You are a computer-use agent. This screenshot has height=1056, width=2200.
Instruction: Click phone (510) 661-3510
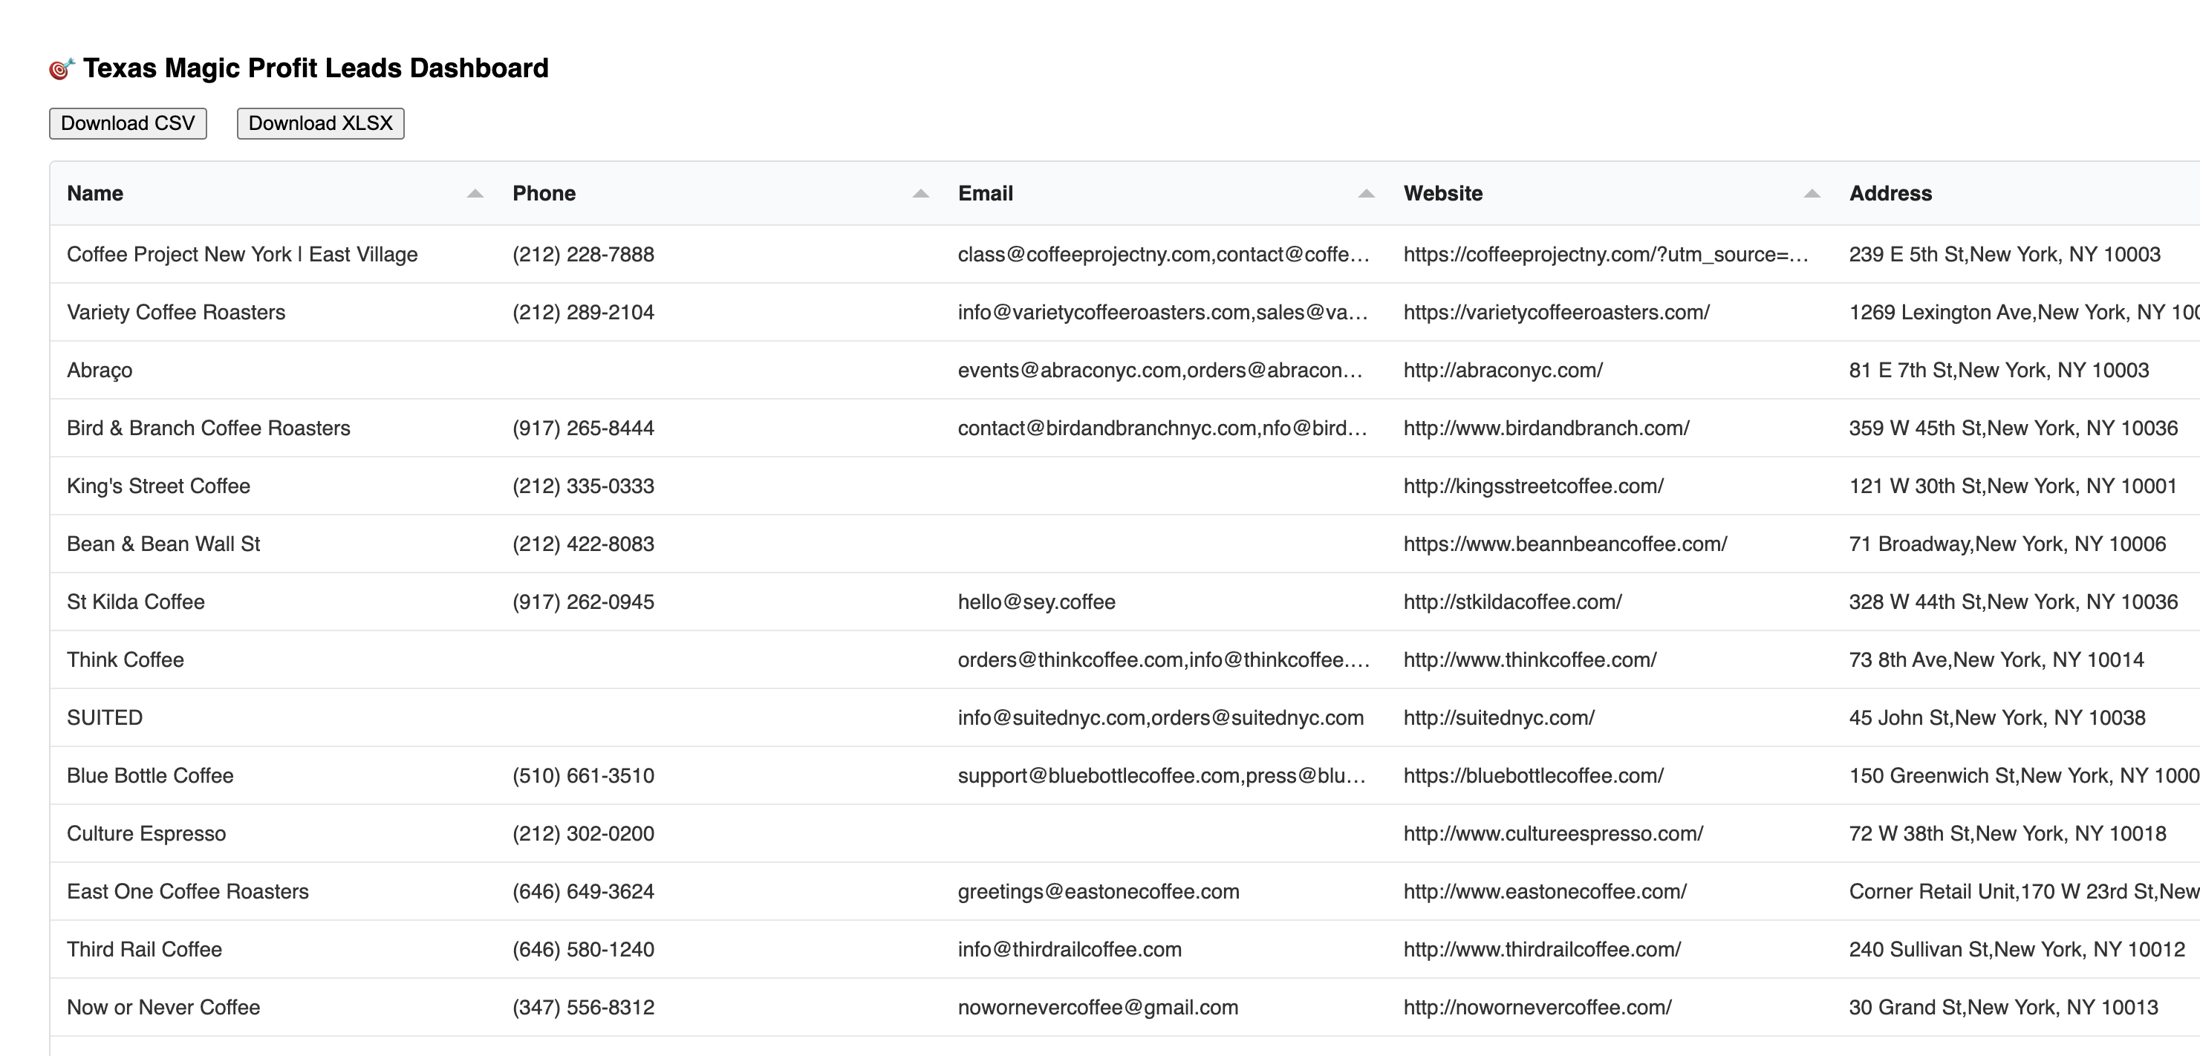coord(583,776)
